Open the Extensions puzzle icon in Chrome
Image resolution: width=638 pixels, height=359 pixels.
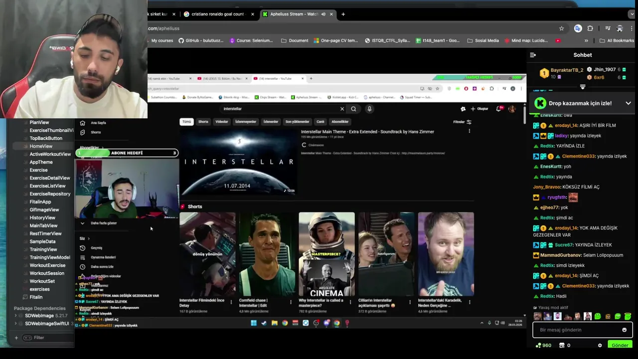click(x=590, y=28)
